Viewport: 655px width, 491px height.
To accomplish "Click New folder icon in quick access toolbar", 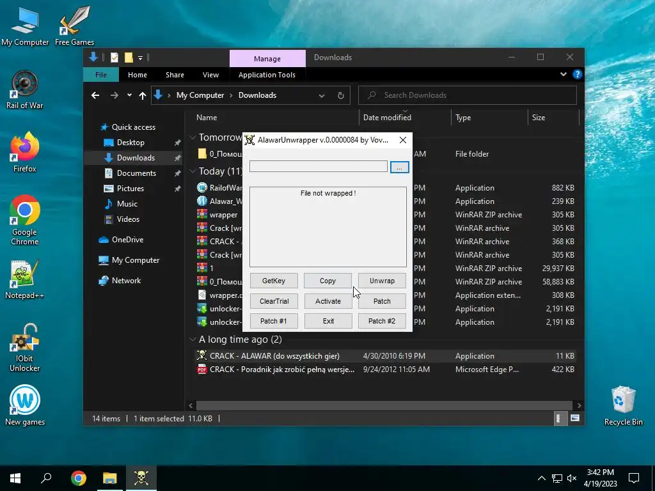I will [129, 58].
